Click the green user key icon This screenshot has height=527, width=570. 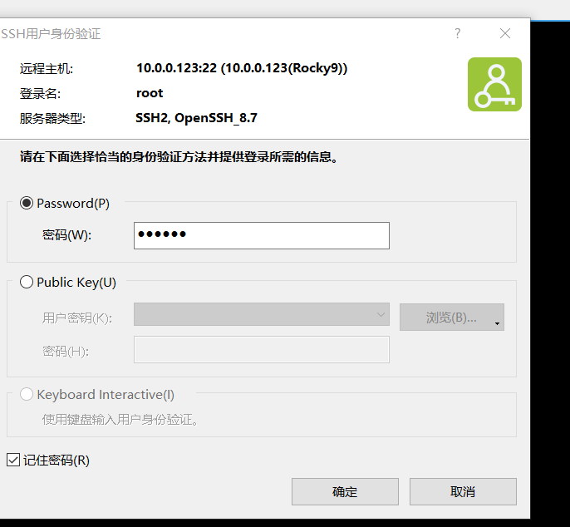(494, 85)
